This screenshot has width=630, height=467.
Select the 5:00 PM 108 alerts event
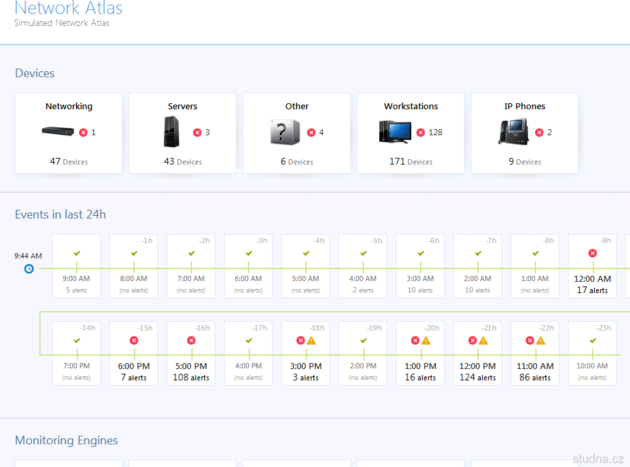[191, 353]
